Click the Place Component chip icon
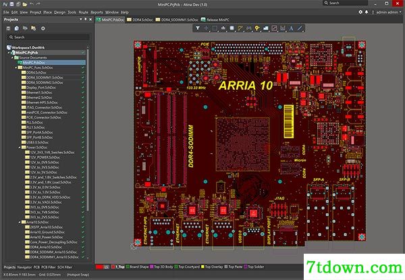 232,28
